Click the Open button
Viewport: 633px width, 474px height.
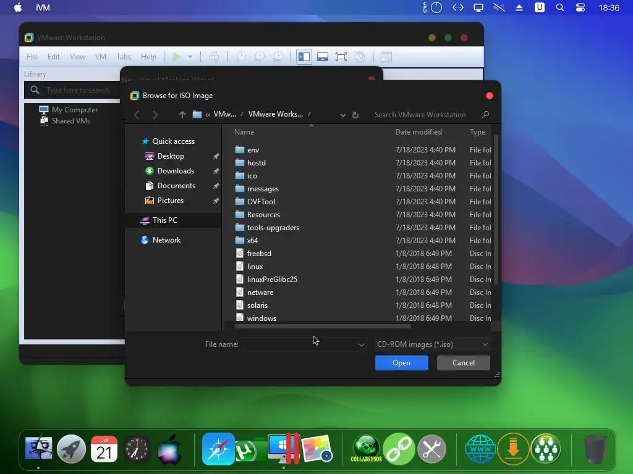click(x=401, y=363)
